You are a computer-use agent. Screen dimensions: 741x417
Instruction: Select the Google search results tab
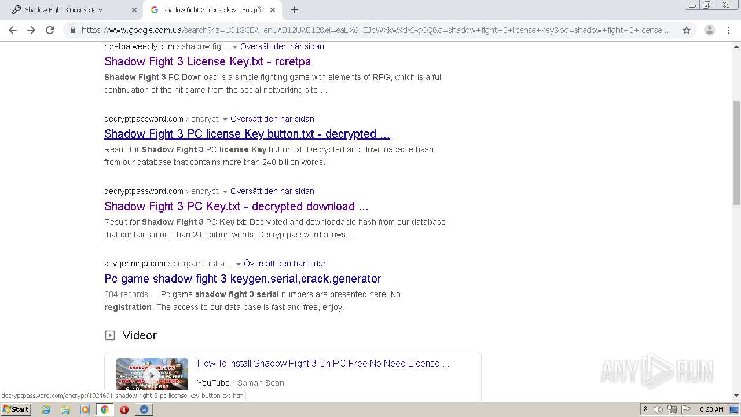212,10
